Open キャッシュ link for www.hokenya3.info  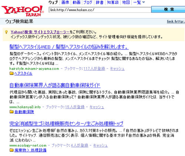click(97, 107)
